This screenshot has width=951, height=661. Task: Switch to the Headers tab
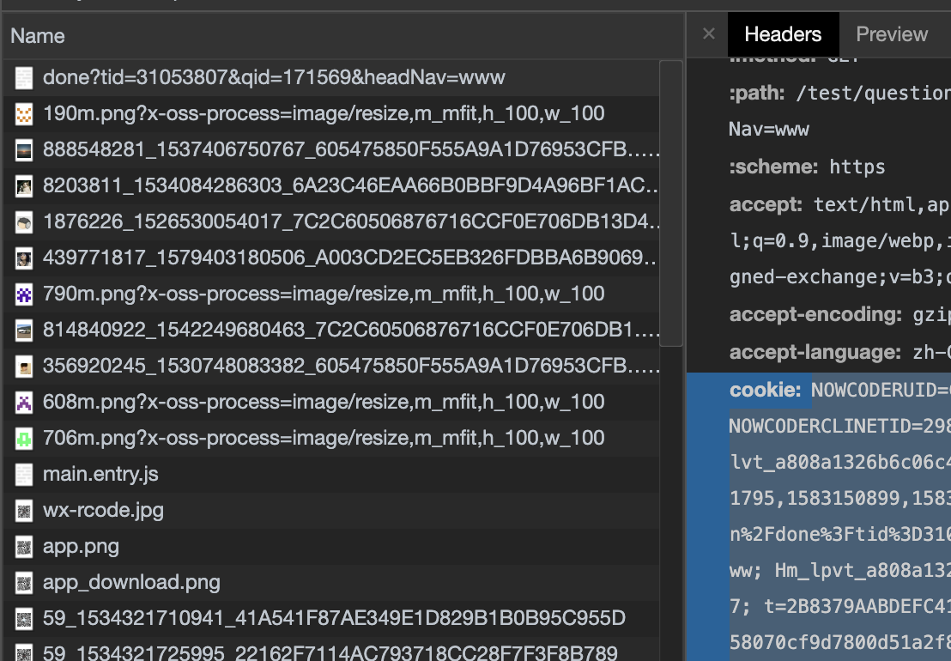pos(783,34)
